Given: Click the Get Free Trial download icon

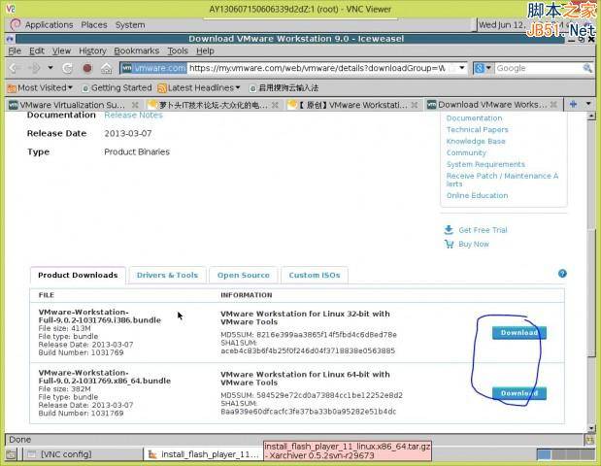Looking at the screenshot, I should click(x=449, y=230).
